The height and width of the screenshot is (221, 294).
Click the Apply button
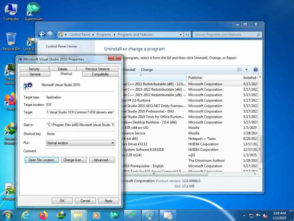[x=109, y=201]
